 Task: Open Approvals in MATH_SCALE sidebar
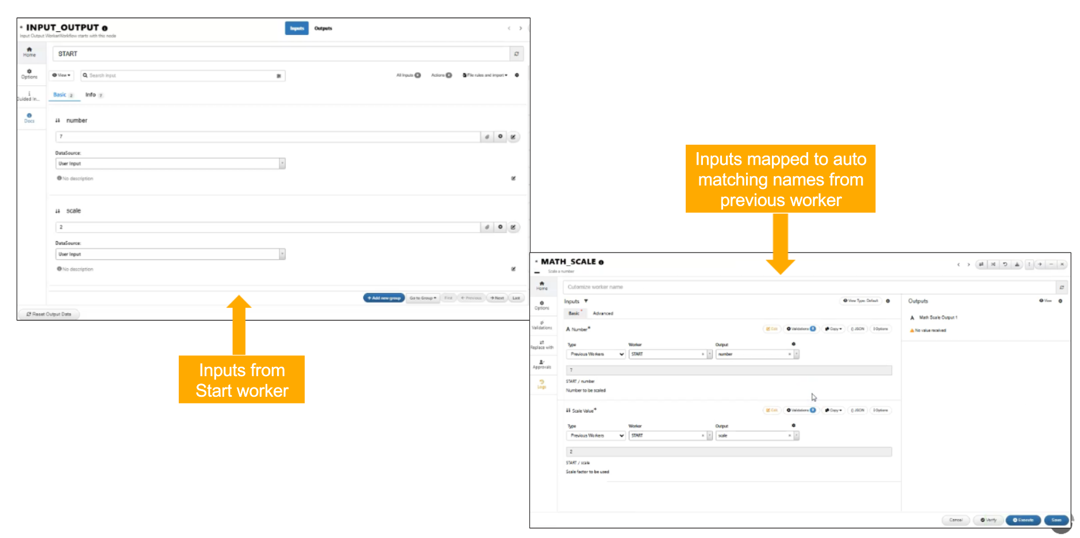point(542,365)
